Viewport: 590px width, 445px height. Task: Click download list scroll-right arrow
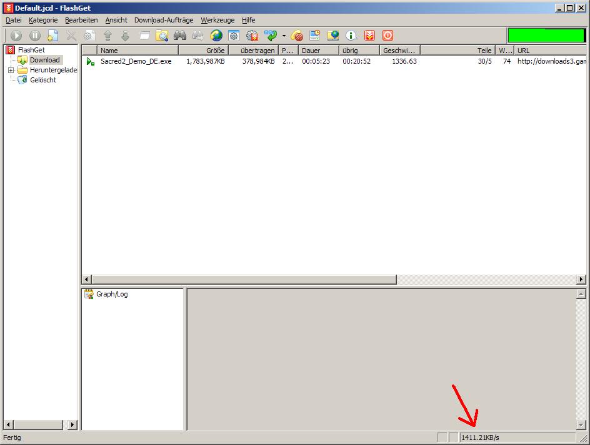click(x=581, y=279)
